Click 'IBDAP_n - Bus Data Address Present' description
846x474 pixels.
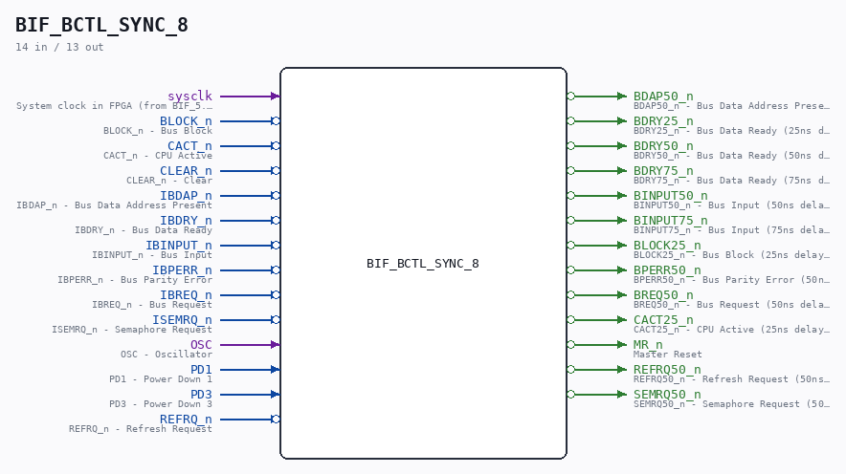(x=115, y=205)
